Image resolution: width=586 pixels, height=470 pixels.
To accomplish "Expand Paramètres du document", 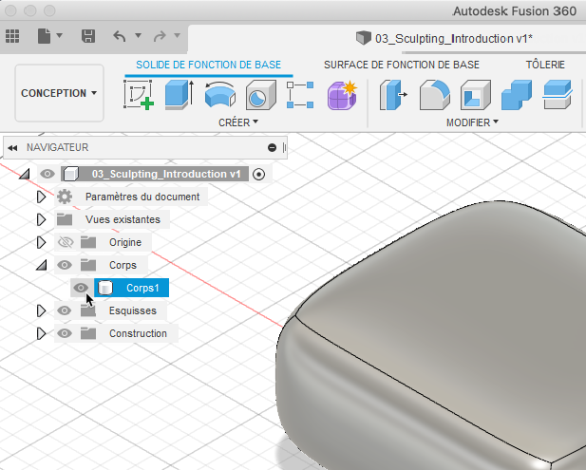I will [x=41, y=197].
